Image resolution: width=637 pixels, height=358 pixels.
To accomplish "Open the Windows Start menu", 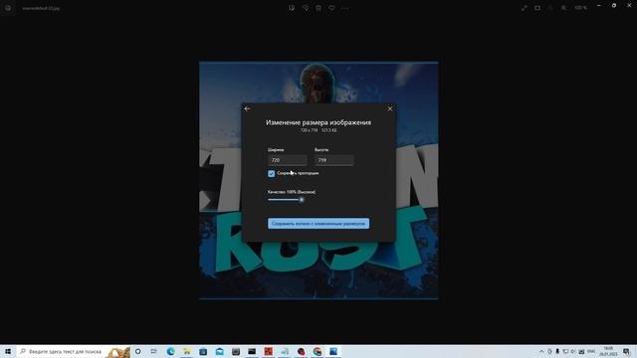I will coord(8,351).
